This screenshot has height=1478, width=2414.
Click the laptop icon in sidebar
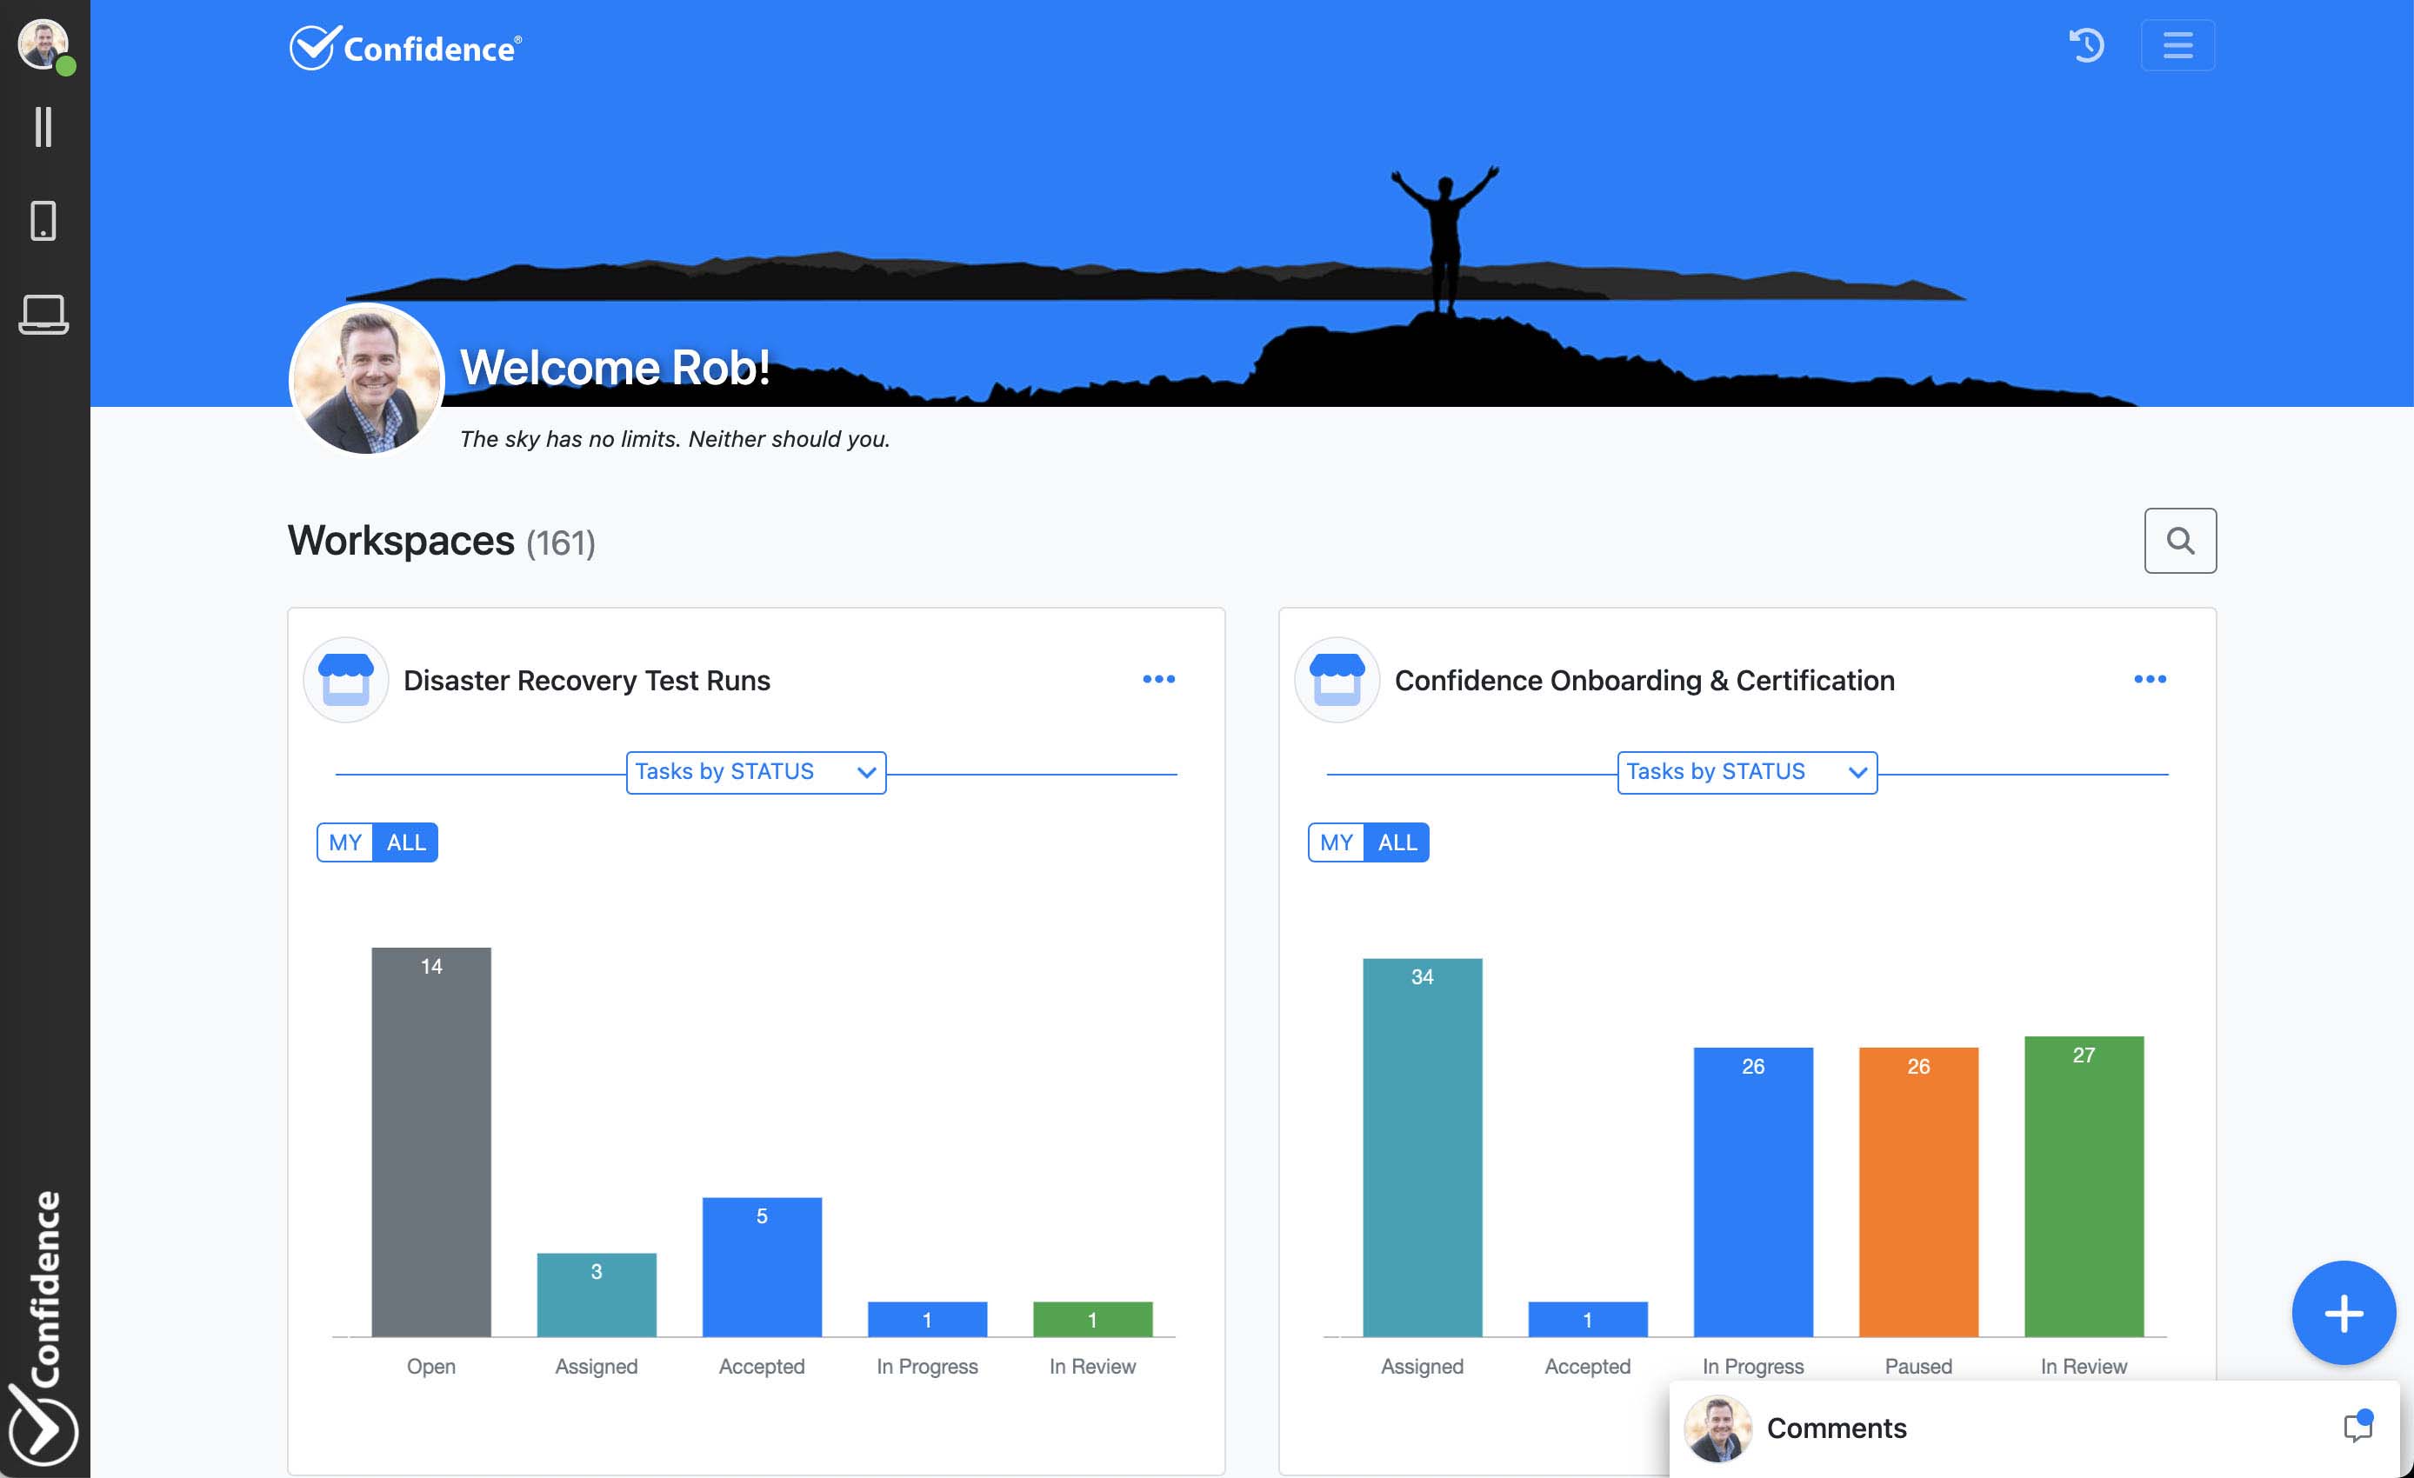[43, 314]
